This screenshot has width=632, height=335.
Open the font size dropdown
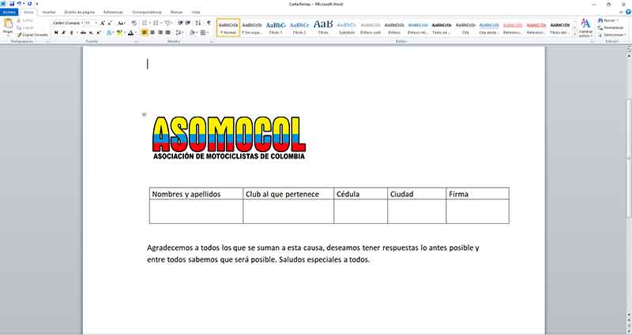tap(96, 24)
